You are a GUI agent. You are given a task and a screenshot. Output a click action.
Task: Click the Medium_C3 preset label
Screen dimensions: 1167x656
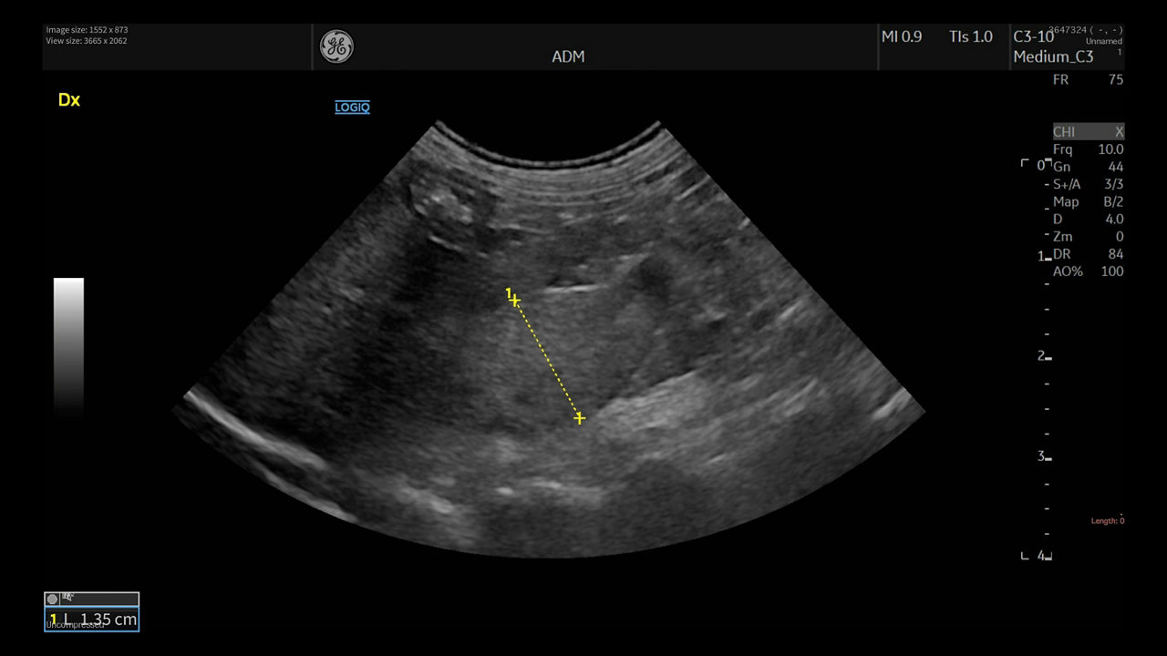[x=1053, y=56]
